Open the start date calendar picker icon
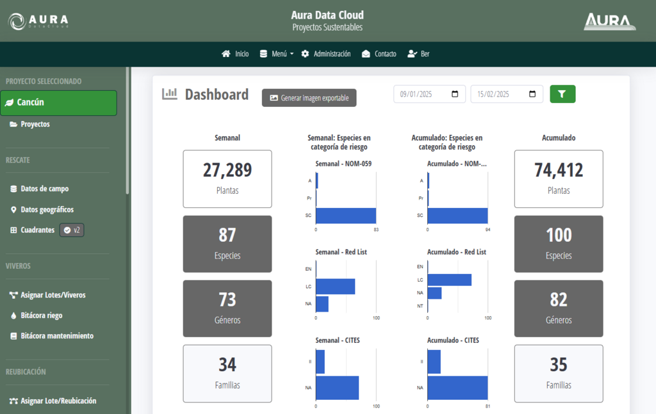Viewport: 656px width, 414px height. point(455,94)
